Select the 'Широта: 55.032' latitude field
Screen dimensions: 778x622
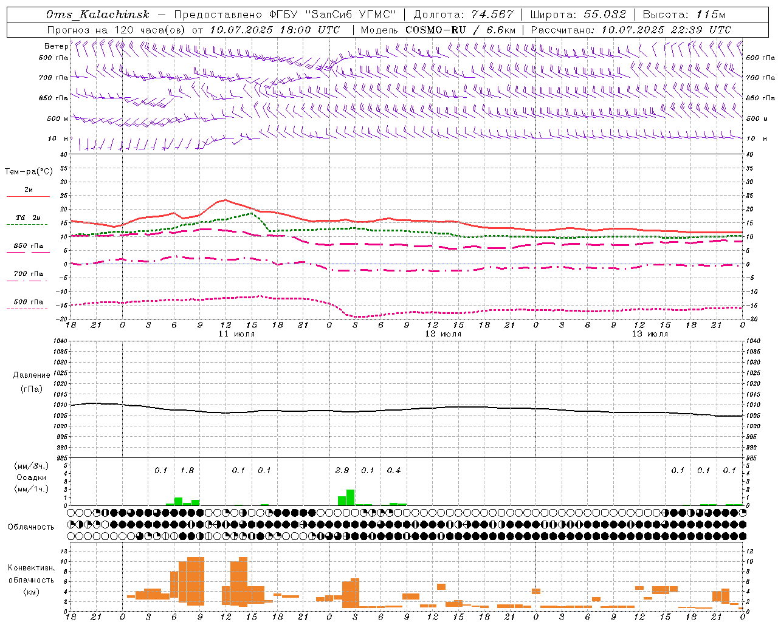point(578,15)
